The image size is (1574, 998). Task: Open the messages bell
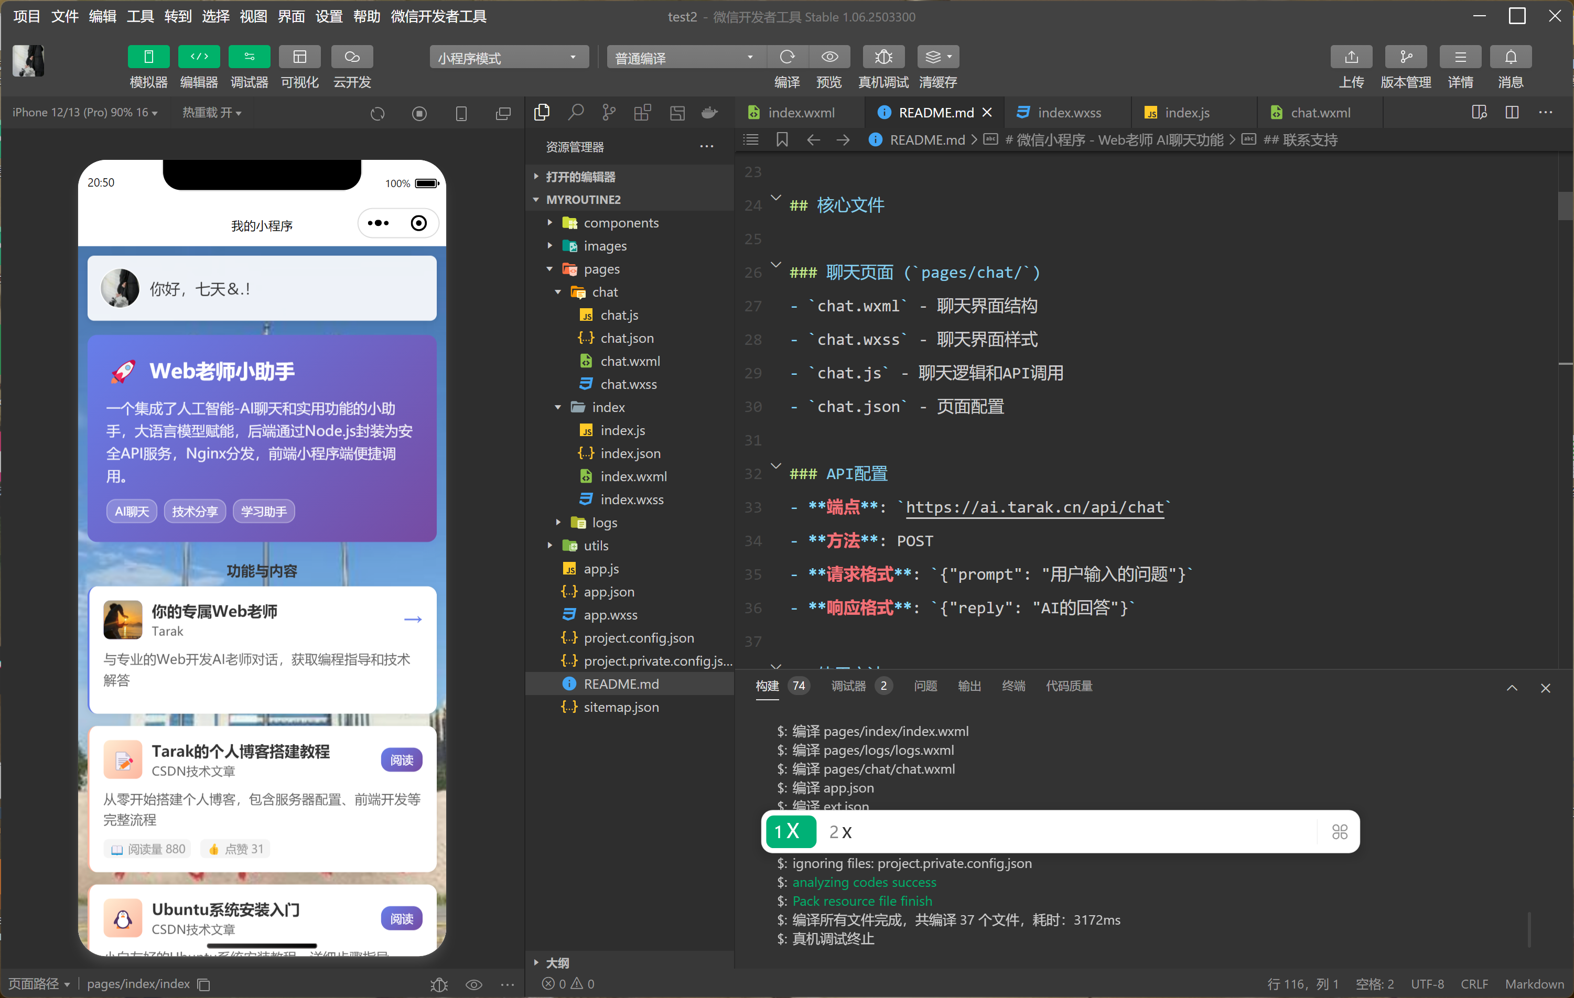[1510, 57]
